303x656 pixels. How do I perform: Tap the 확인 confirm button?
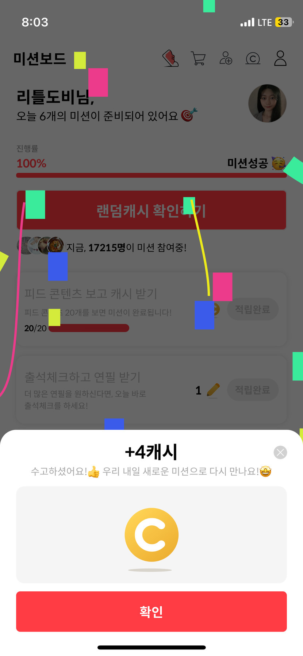tap(151, 611)
